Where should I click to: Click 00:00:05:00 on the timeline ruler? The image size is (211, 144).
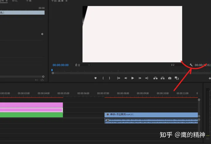[63, 93]
